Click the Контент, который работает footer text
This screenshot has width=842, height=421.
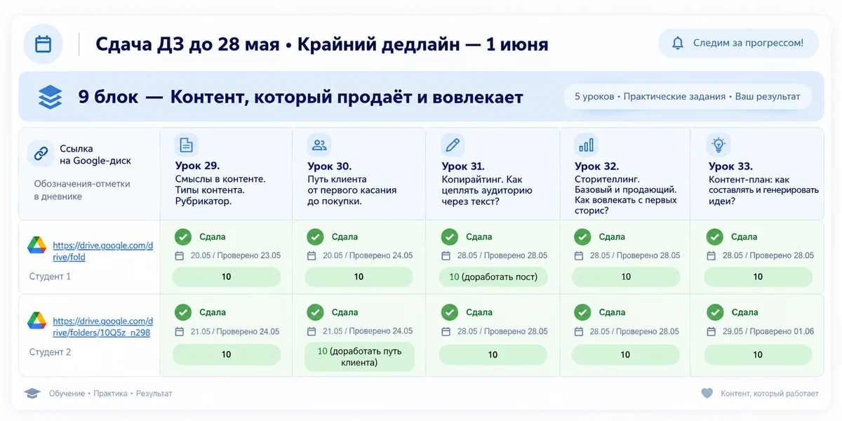click(x=770, y=394)
